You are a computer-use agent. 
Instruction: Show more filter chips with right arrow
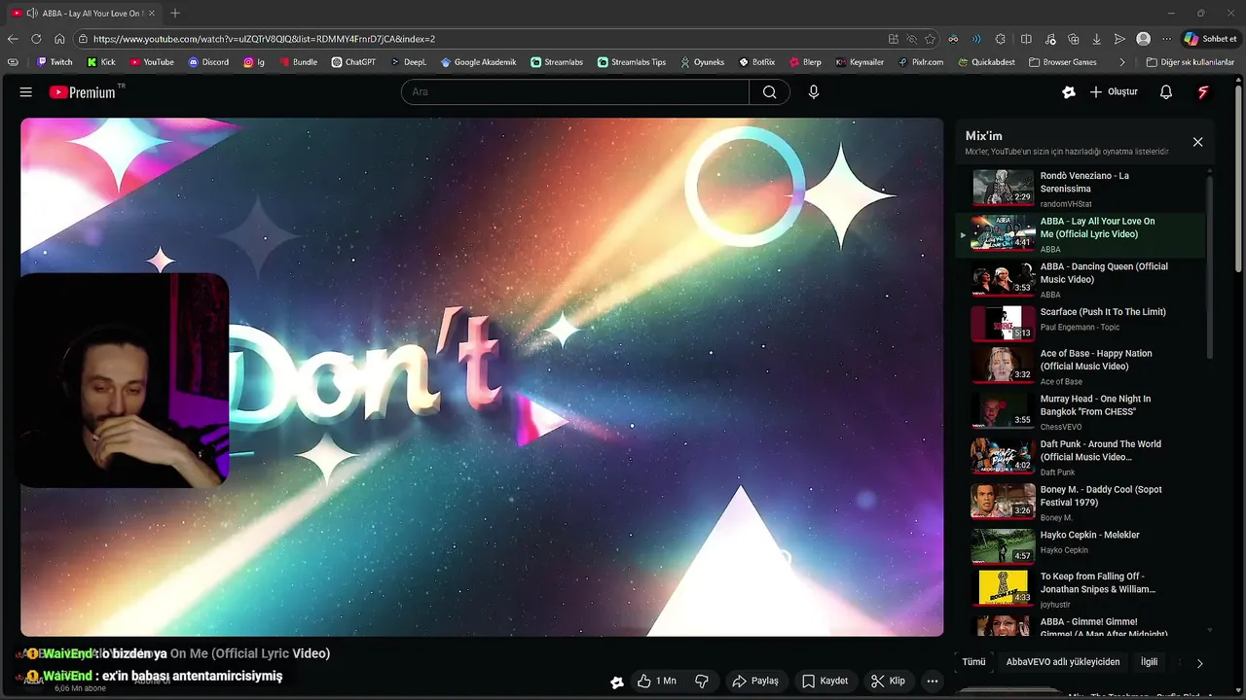click(1199, 663)
